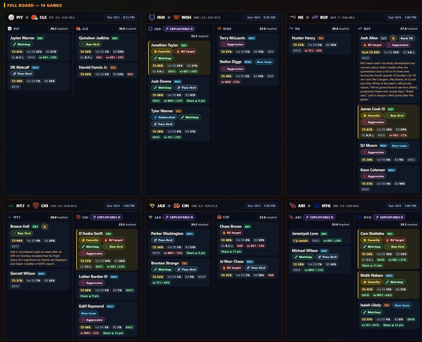The width and height of the screenshot is (422, 342).
Task: Click the Jets logo in NYJ @ CHI header
Action: (11, 206)
